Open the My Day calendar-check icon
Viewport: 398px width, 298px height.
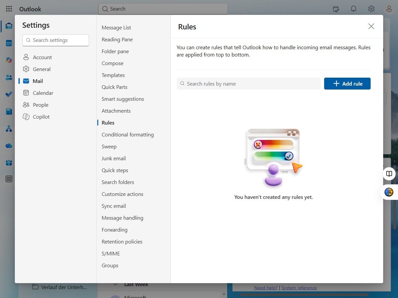[336, 9]
